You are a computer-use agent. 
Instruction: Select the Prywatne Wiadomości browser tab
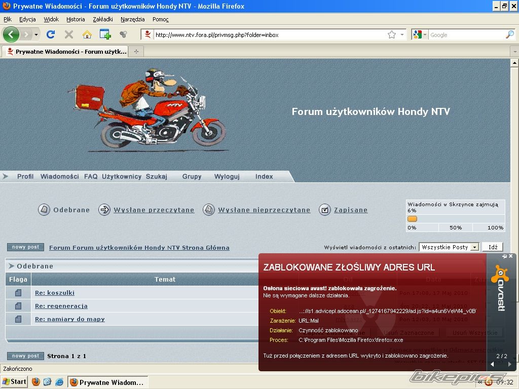[65, 51]
